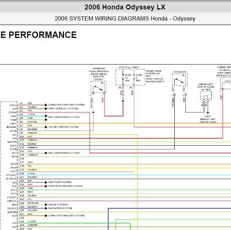Image resolution: width=231 pixels, height=230 pixels.
Task: Click the 'IMO FPR' terminal name
Action: tap(12, 142)
